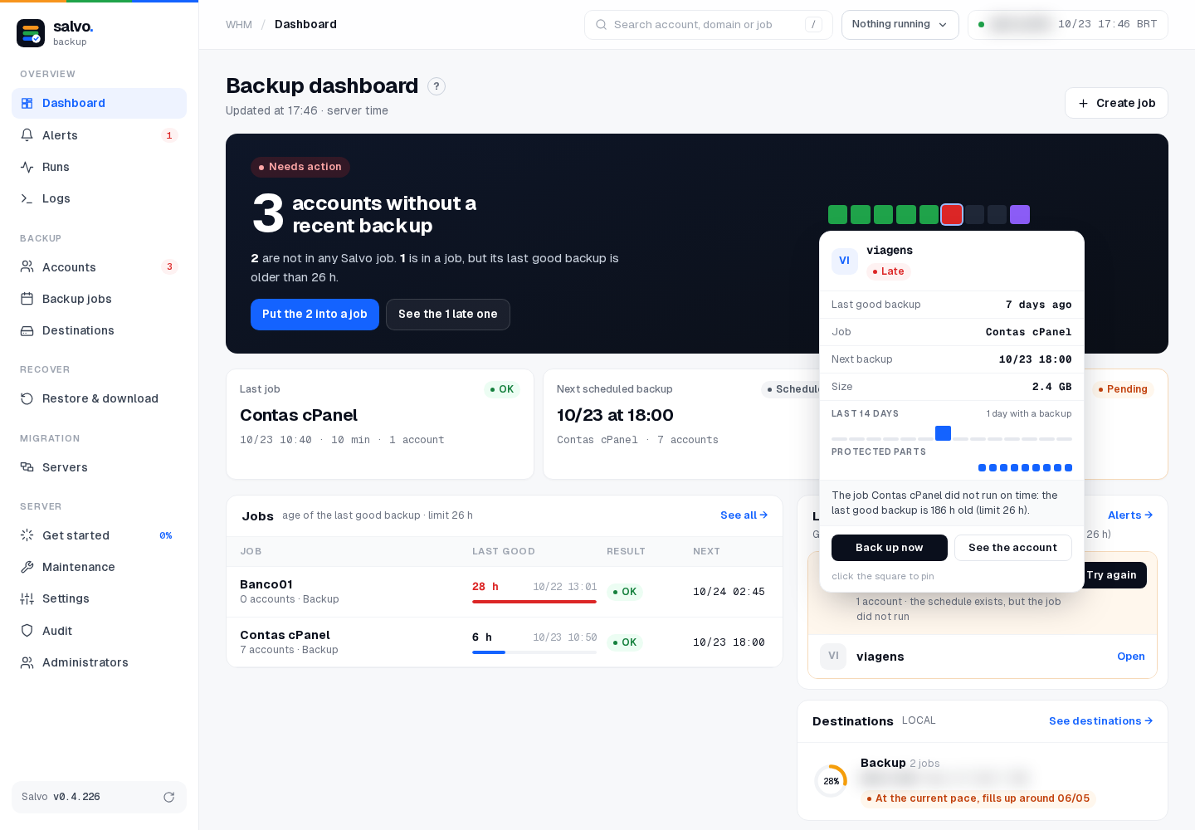Click the first green account square
Image resolution: width=1195 pixels, height=830 pixels.
tap(838, 214)
